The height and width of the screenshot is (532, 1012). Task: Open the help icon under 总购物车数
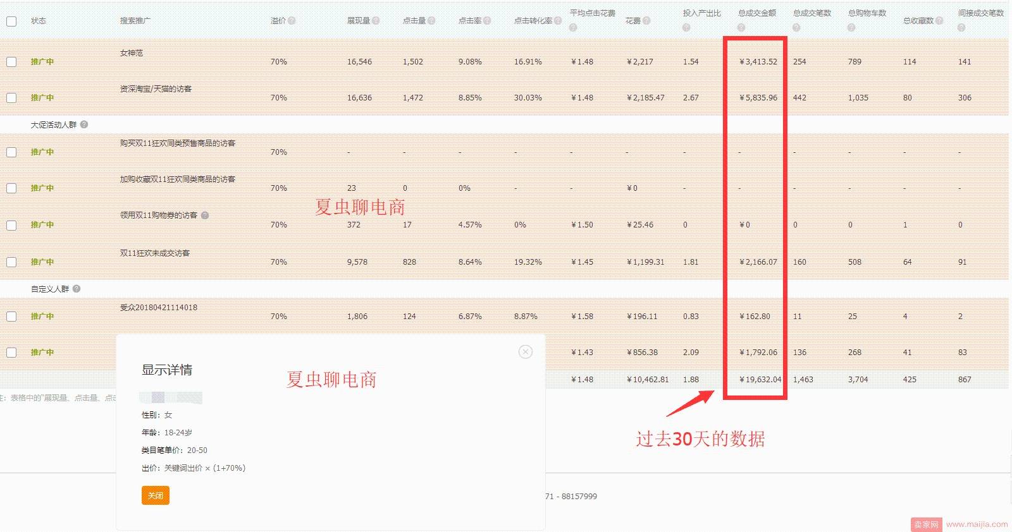(x=851, y=28)
